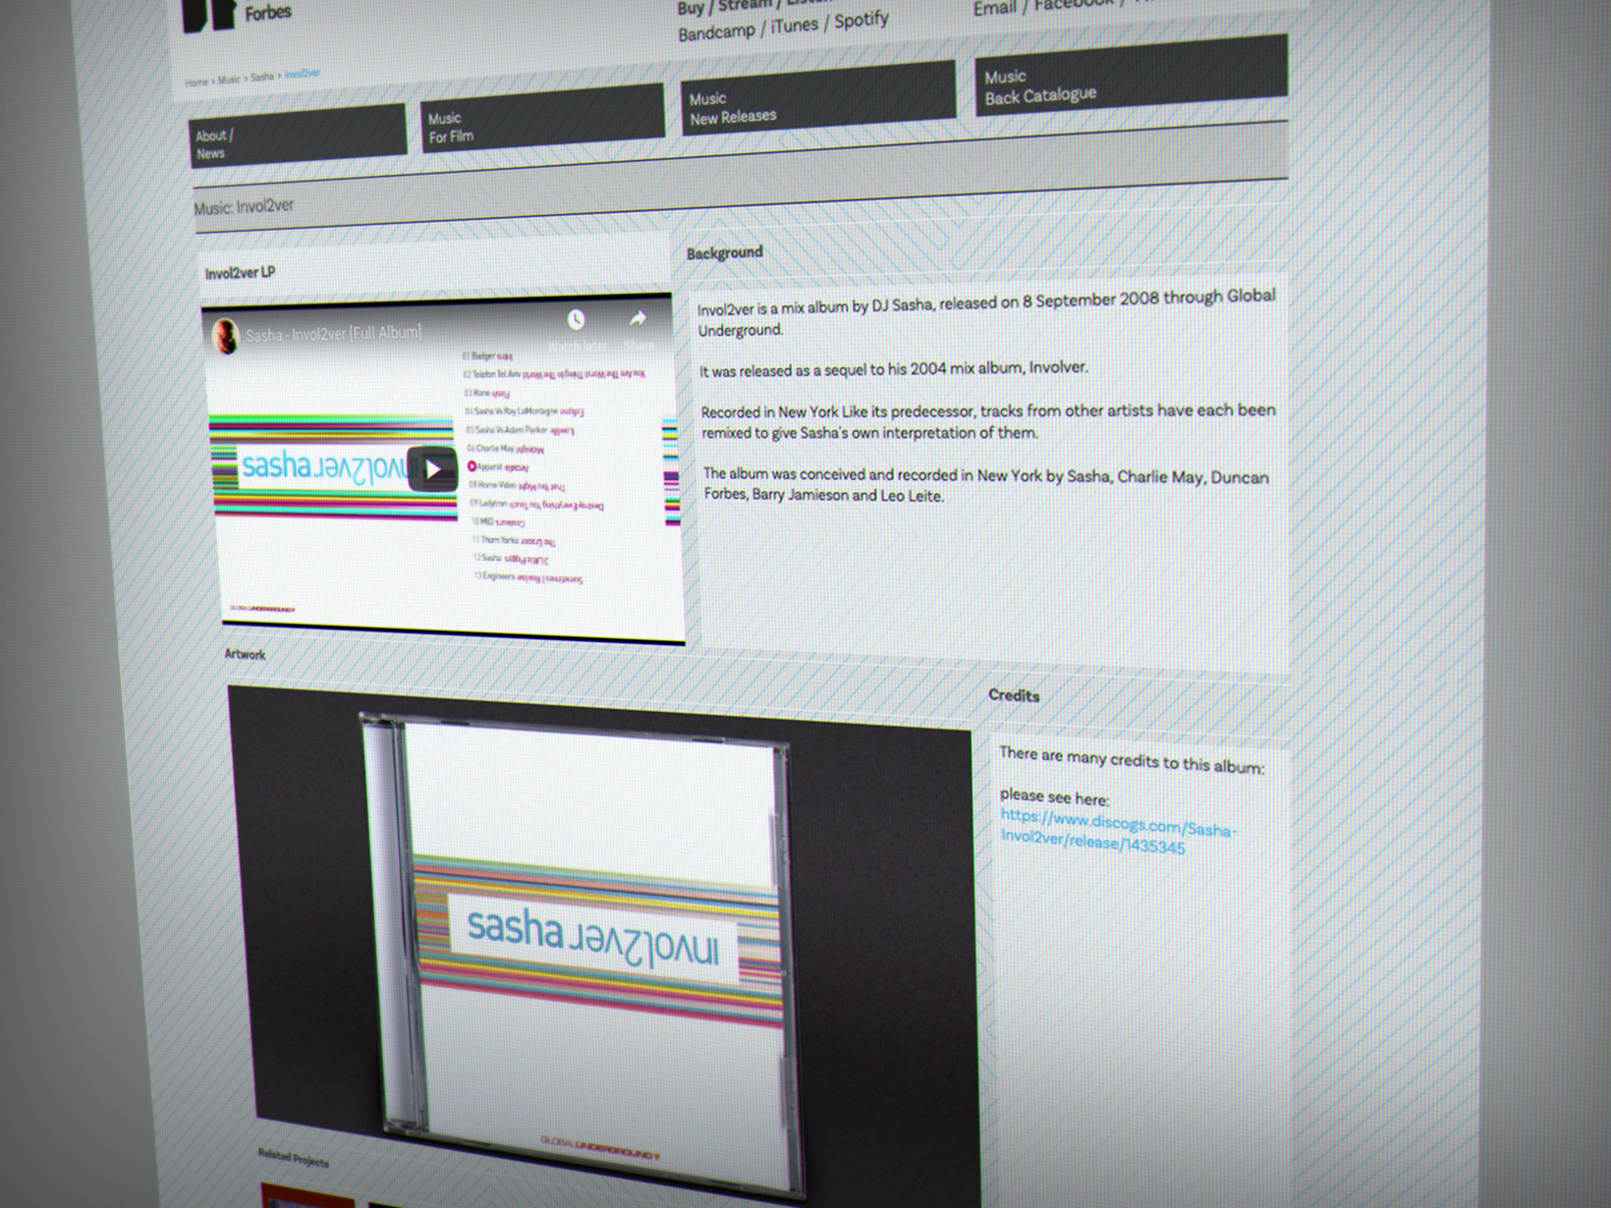Click Invol2ver in the breadcrumb
The image size is (1611, 1208).
[302, 74]
